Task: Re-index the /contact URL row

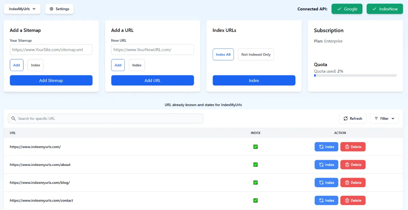Action: click(326, 201)
